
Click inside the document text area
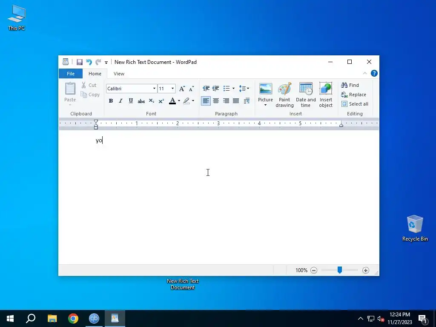click(218, 198)
